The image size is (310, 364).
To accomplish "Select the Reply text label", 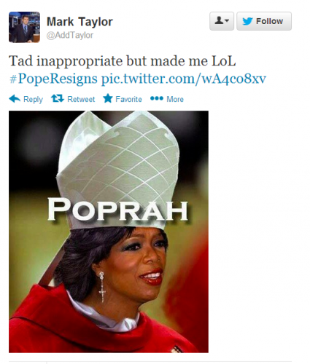I will coord(33,99).
